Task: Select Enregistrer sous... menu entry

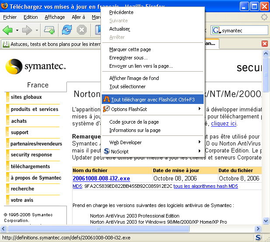Action: [x=152, y=58]
